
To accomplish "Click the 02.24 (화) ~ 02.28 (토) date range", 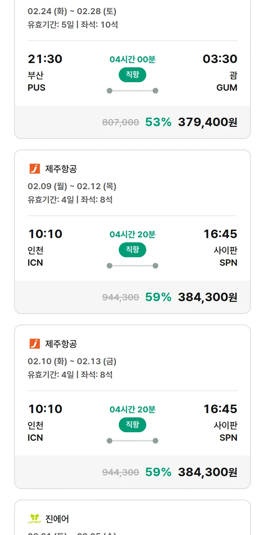I will (72, 11).
